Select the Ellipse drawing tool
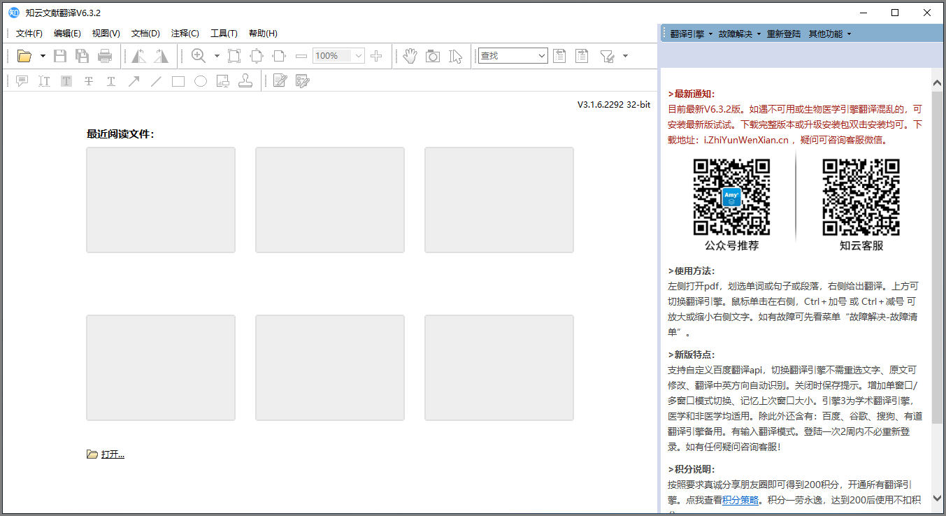946x516 pixels. pyautogui.click(x=201, y=81)
